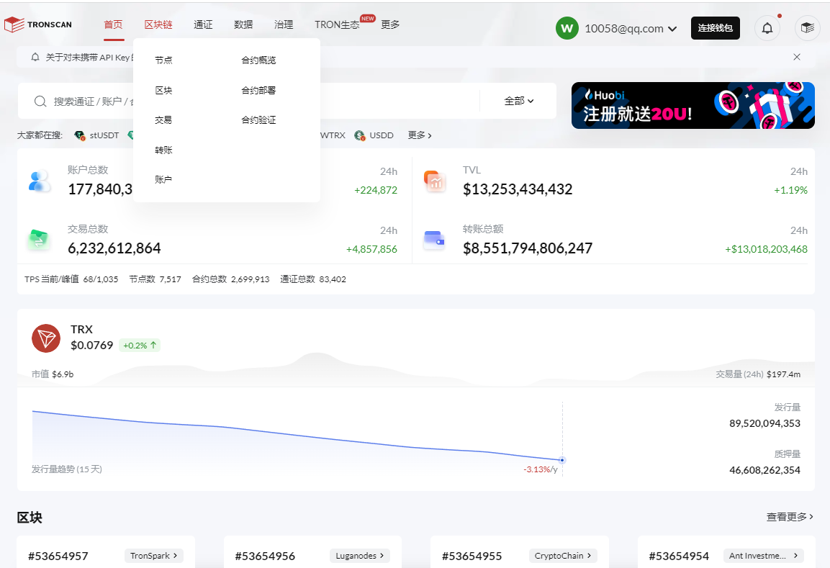Open block #53654956
The width and height of the screenshot is (830, 568).
(265, 556)
